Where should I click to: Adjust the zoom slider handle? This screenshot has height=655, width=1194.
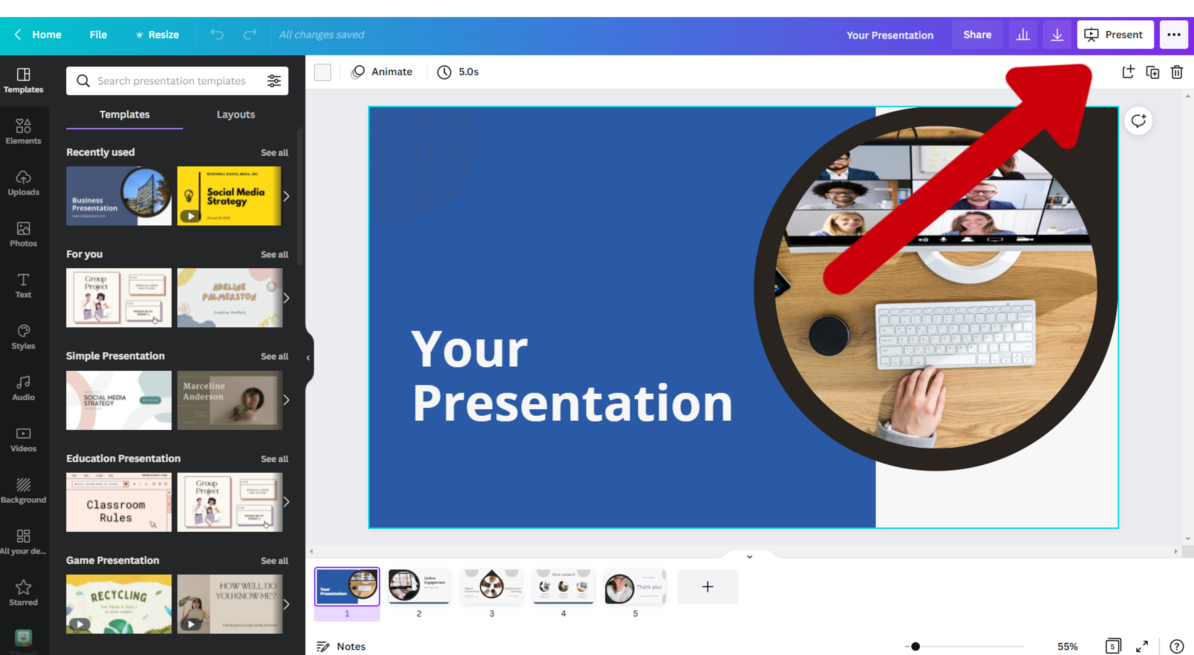(915, 646)
